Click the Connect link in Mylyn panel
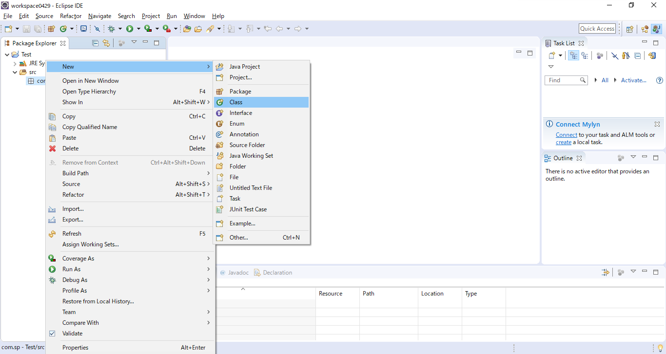Screen dimensions: 666x354 point(567,135)
